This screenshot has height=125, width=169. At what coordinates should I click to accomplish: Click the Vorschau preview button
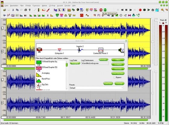pos(118,69)
